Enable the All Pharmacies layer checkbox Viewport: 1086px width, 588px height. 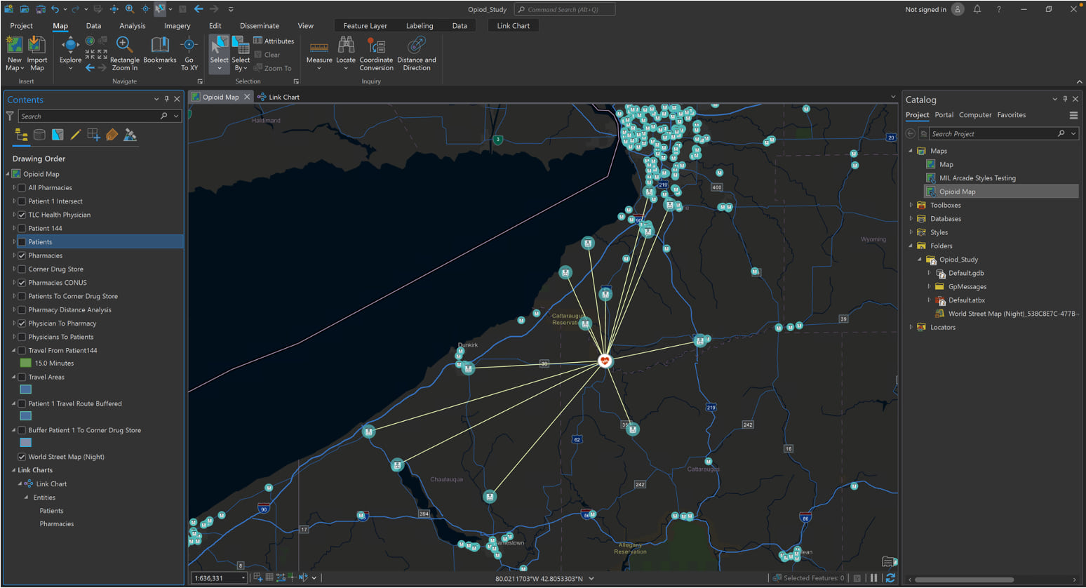pos(22,187)
